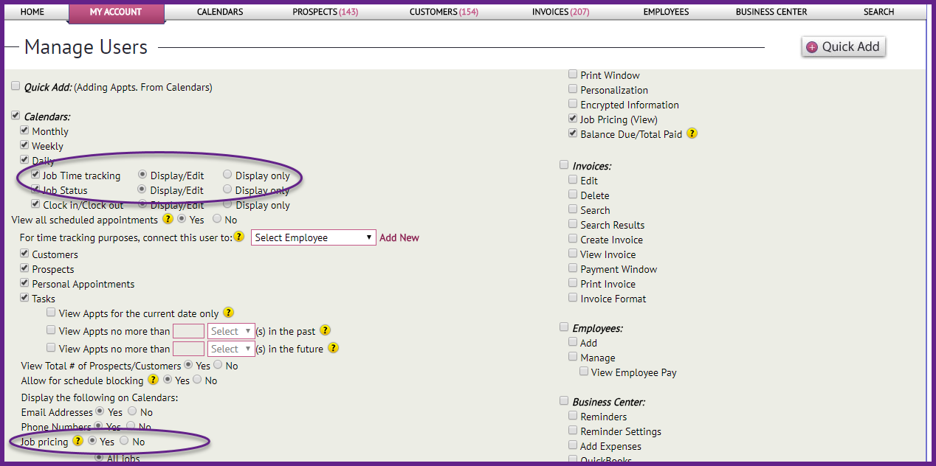Uncheck the Calendars section checkbox
936x466 pixels.
16,116
